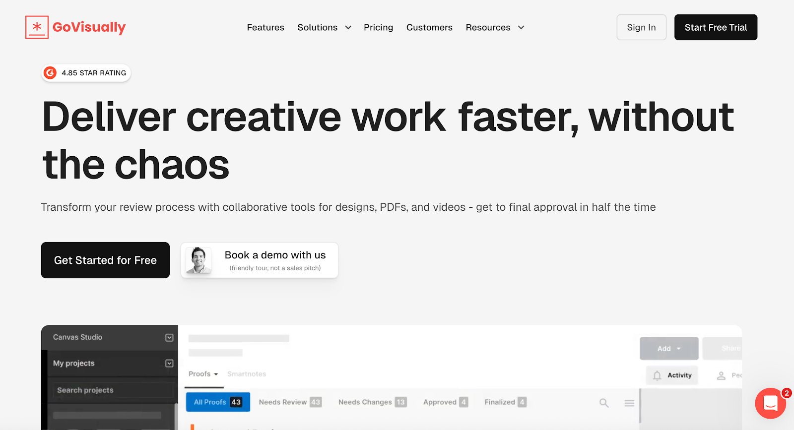This screenshot has width=794, height=430.
Task: Click the bell icon on Activity button
Action: (657, 375)
